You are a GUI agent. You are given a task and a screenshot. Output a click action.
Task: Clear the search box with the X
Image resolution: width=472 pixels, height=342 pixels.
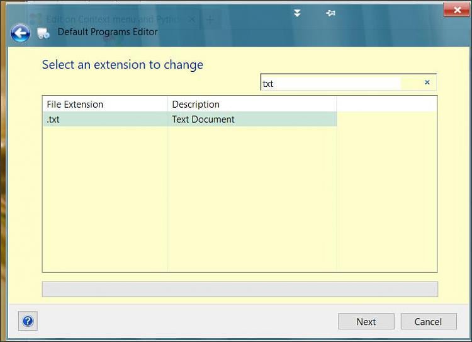pyautogui.click(x=427, y=83)
